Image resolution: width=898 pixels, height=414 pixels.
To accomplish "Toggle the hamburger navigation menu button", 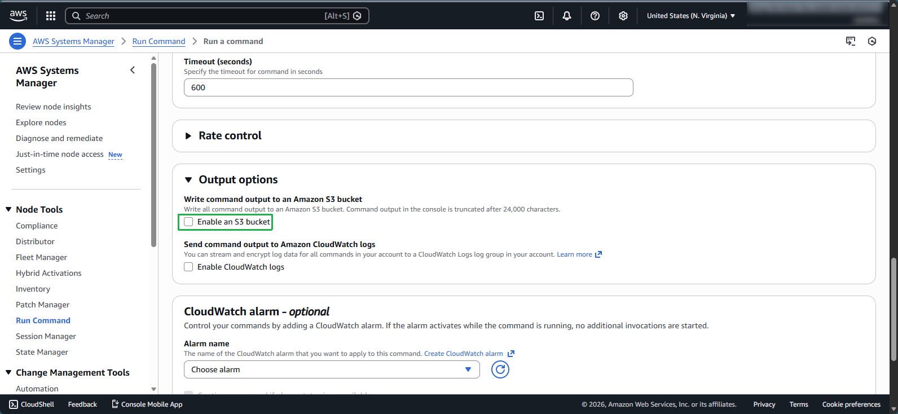I will (x=17, y=41).
